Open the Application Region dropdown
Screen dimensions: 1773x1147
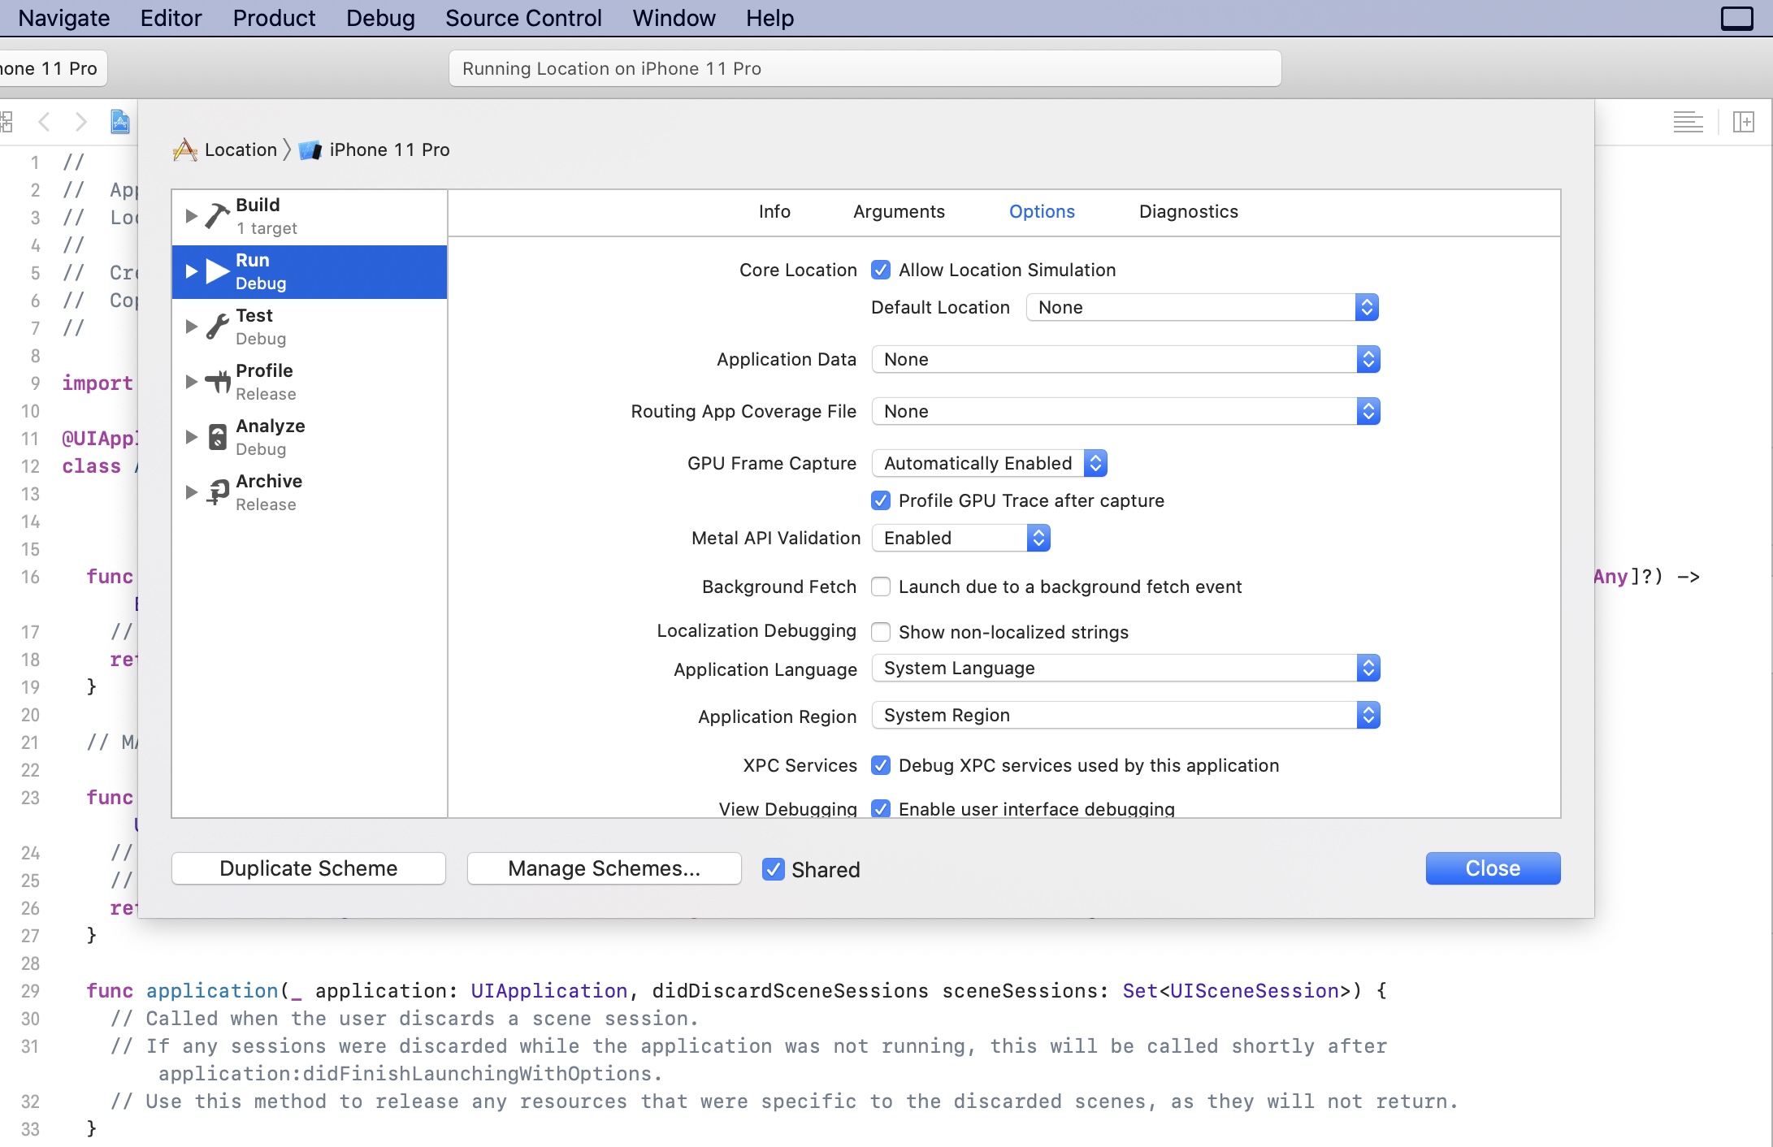(1126, 715)
